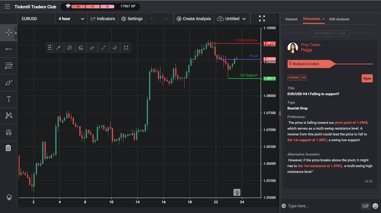Toggle fullscreen chart mode

[x=262, y=19]
